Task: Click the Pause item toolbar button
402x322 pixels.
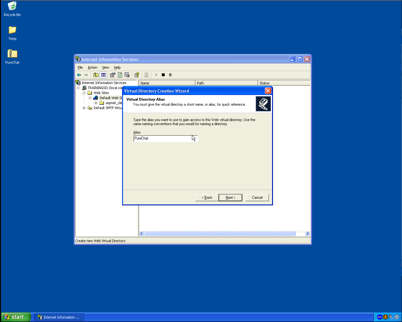Action: click(170, 75)
